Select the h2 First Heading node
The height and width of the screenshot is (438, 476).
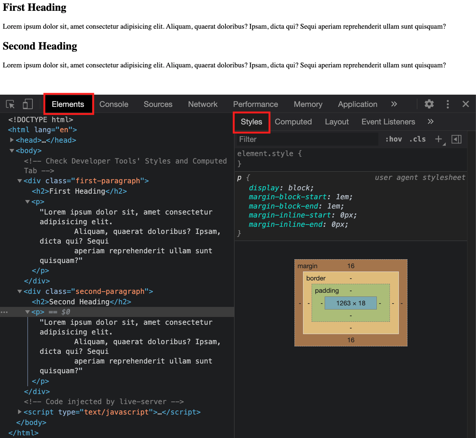tap(79, 191)
